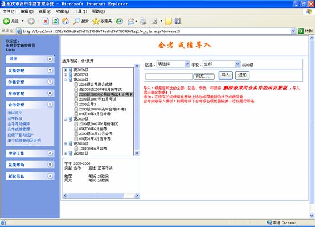
Task: Open the 会考考场编排 link
Action: pyautogui.click(x=19, y=124)
